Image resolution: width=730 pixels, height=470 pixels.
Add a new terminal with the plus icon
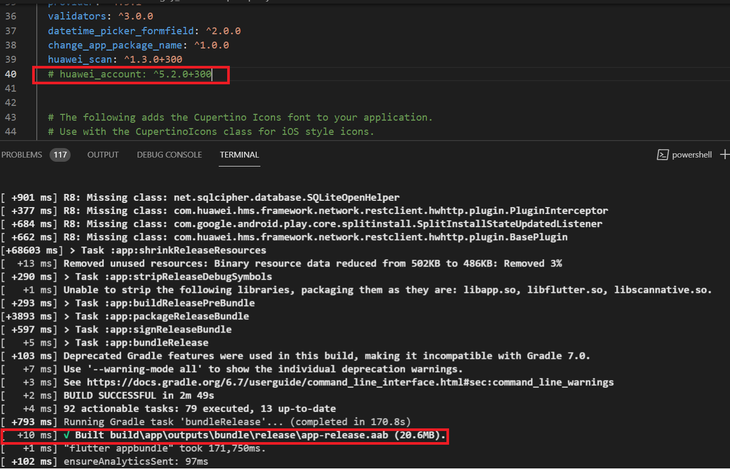tap(725, 154)
